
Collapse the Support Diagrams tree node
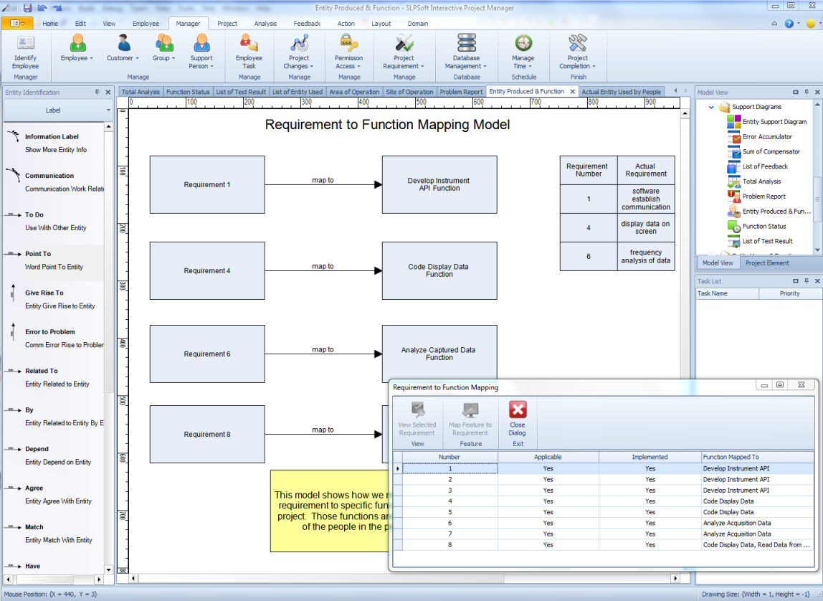coord(711,107)
